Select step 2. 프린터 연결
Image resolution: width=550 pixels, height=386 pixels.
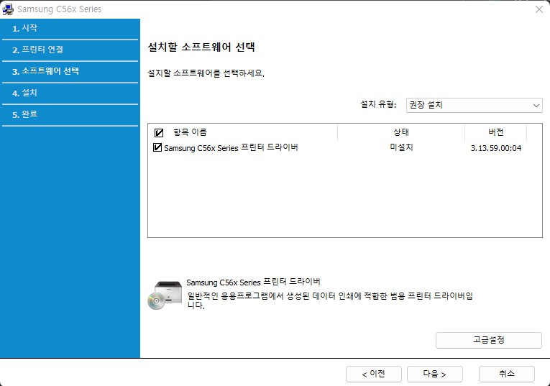tap(38, 50)
